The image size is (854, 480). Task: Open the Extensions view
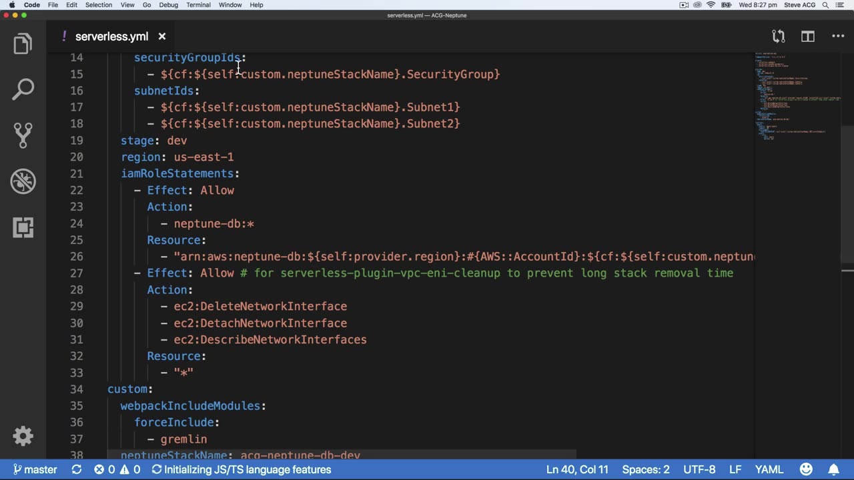(x=23, y=227)
